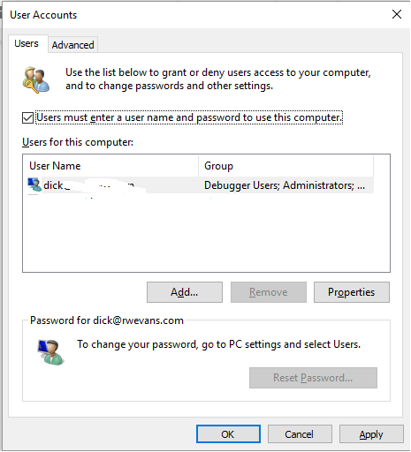Screen dimensions: 411x452
Task: Uncheck the require user name and password checkbox
Action: tap(27, 117)
